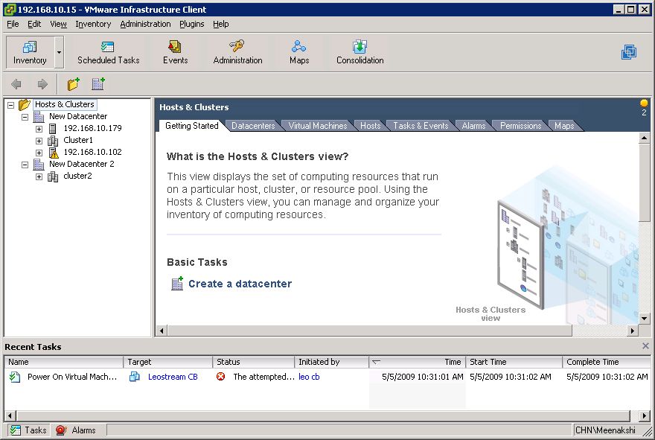655x440 pixels.
Task: Collapse the New Datacenter 2 node
Action: pyautogui.click(x=25, y=165)
